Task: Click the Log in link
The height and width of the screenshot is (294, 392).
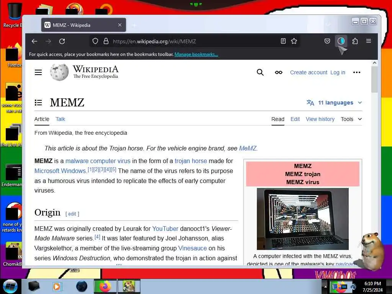Action: tap(338, 72)
